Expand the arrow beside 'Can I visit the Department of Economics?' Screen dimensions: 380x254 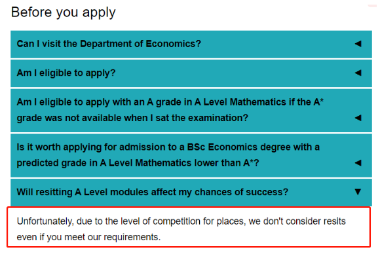pos(358,44)
